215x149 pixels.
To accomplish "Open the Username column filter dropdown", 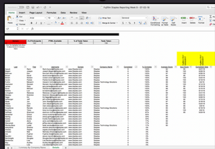I will click(67, 67).
